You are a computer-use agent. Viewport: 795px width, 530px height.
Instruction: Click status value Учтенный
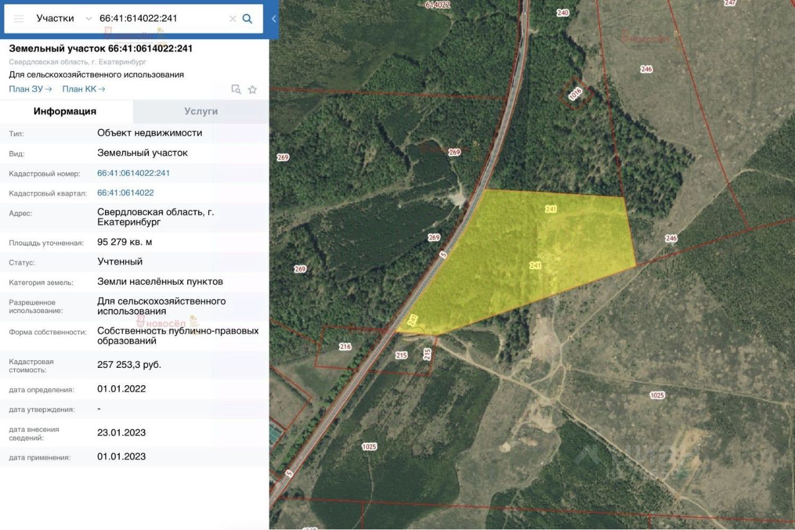pyautogui.click(x=120, y=262)
